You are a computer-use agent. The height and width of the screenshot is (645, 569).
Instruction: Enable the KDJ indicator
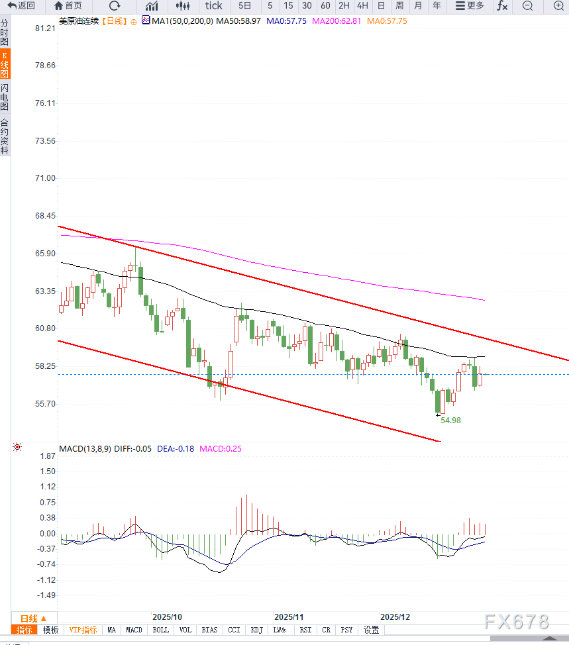256,630
